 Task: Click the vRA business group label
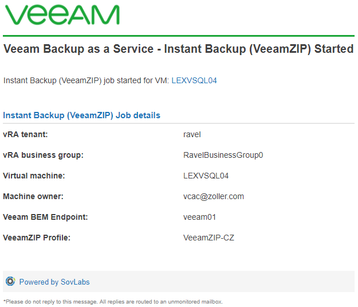click(44, 155)
